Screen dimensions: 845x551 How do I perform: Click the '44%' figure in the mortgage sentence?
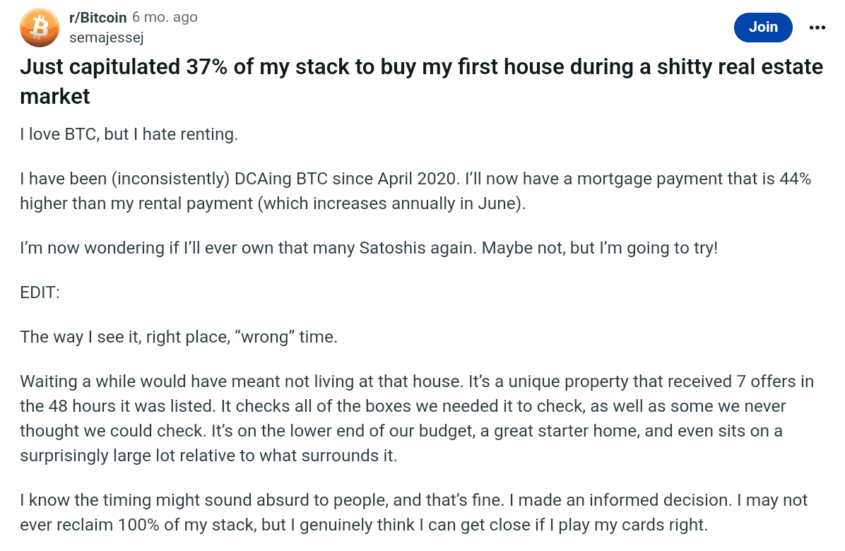click(793, 179)
